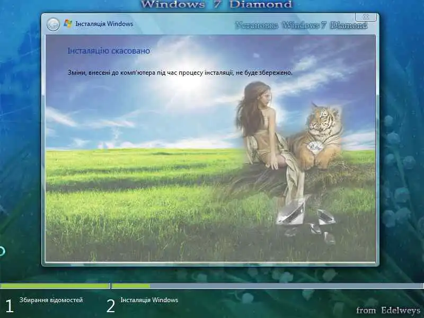
Task: Click 'Установка Windows 7 Diamond' banner text
Action: 301,25
